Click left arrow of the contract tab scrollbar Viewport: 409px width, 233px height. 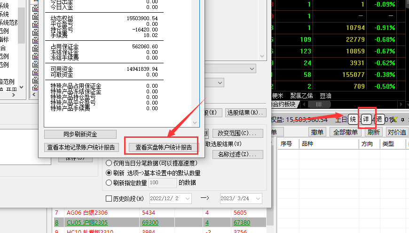(x=304, y=104)
